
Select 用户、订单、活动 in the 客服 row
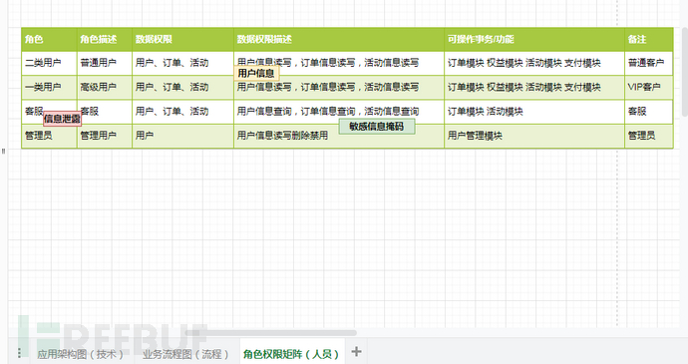(182, 112)
